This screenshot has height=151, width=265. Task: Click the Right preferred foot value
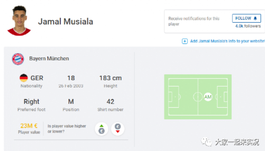pos(31,102)
